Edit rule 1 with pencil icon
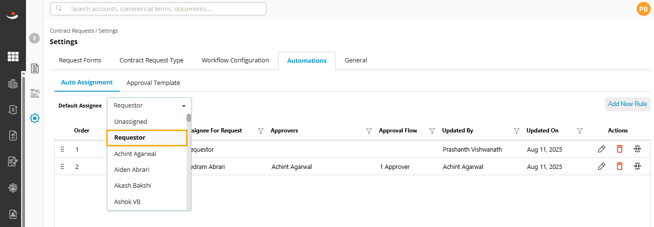 (x=602, y=149)
